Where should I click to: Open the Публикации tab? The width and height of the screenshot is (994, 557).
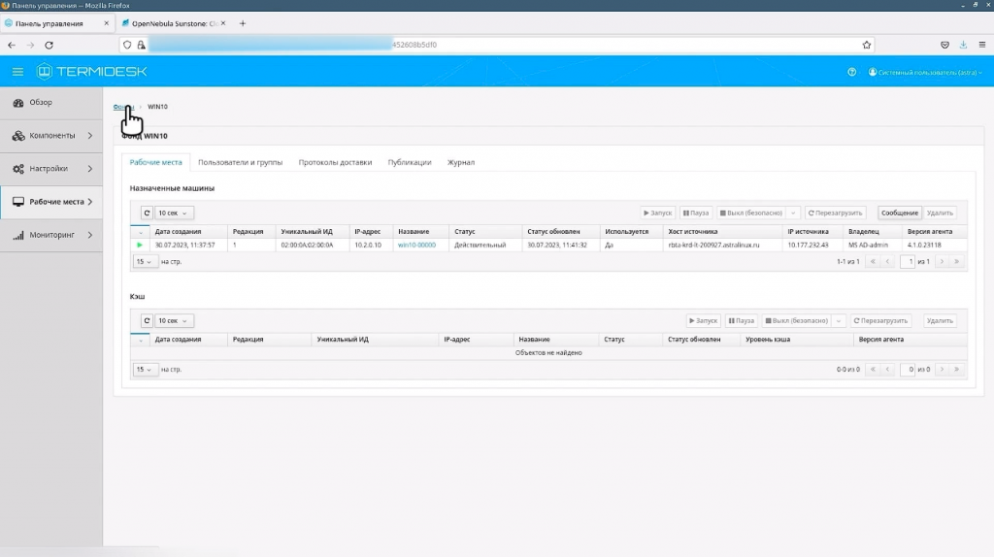(410, 162)
